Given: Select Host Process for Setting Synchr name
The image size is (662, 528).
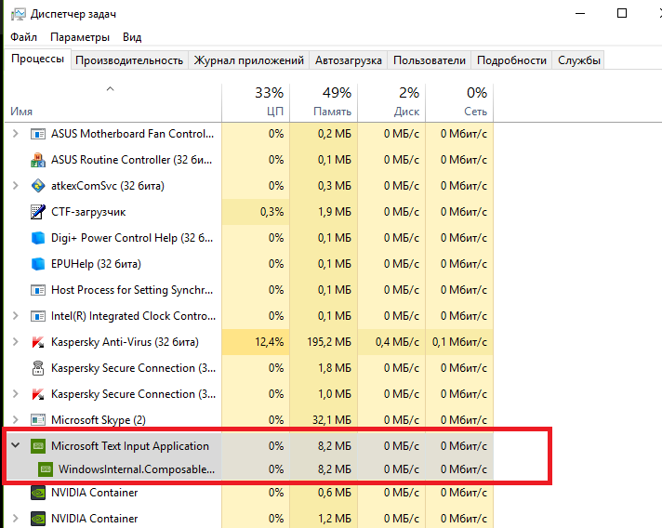Looking at the screenshot, I should [x=132, y=290].
